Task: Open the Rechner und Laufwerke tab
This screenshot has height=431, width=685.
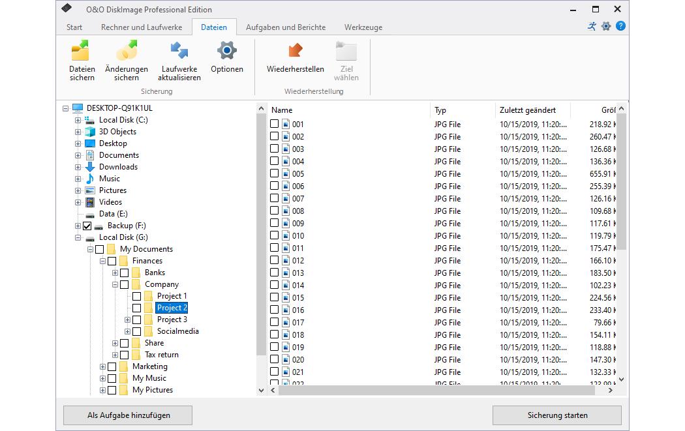Action: tap(142, 27)
